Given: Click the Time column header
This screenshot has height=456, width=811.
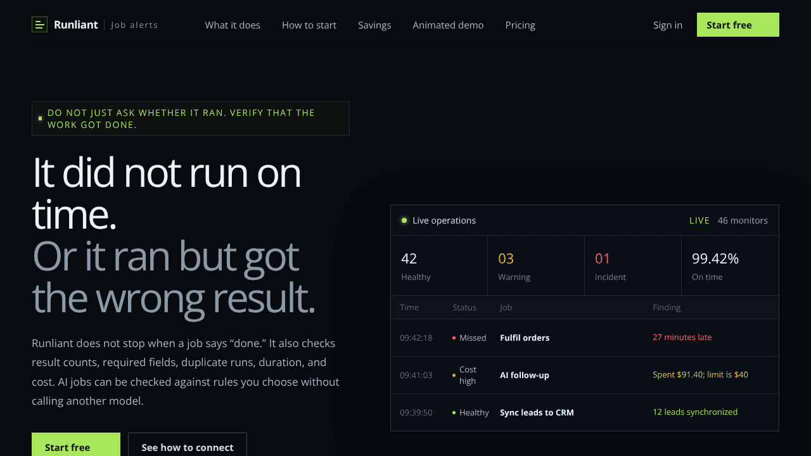Looking at the screenshot, I should [409, 307].
